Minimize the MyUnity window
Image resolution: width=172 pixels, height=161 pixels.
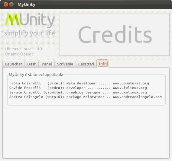[11, 5]
